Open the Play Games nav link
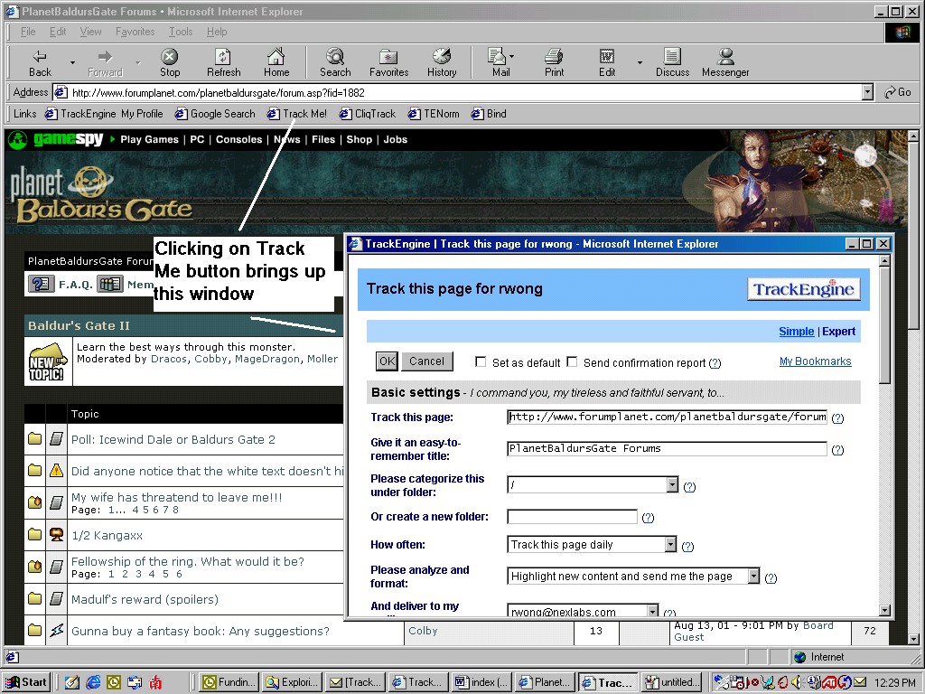The image size is (925, 694). pos(149,140)
